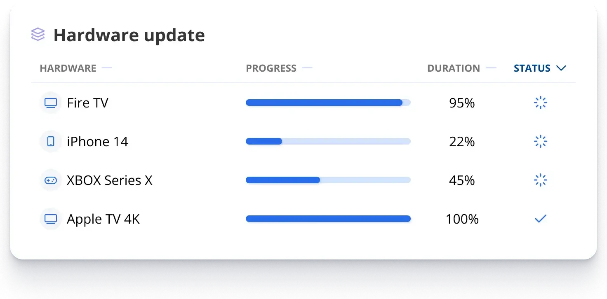Click the 100% value for Apple TV 4K
Image resolution: width=607 pixels, height=299 pixels.
462,219
